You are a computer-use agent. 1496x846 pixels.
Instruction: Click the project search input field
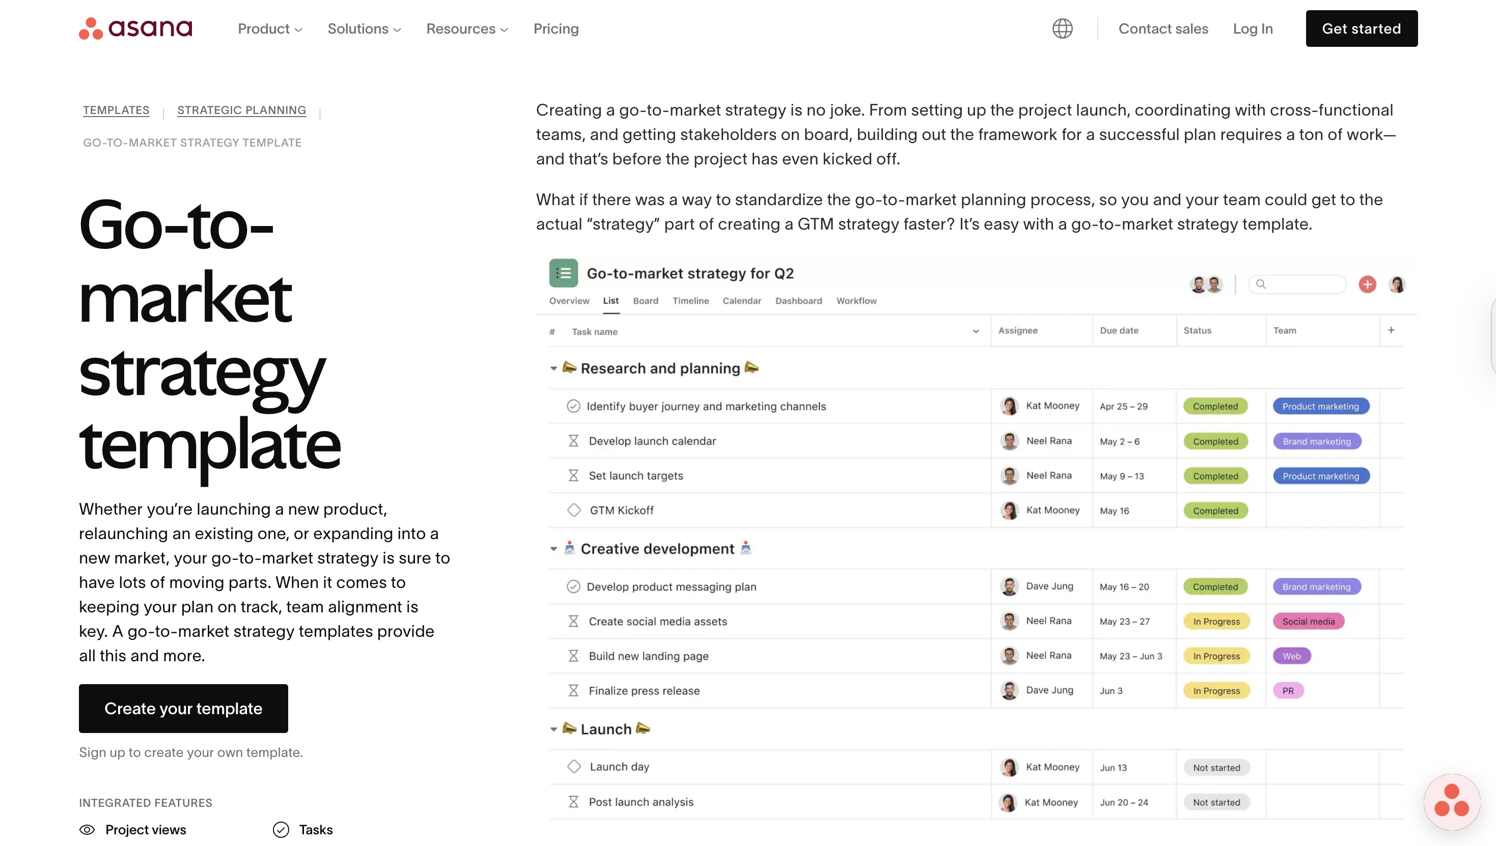point(1297,284)
